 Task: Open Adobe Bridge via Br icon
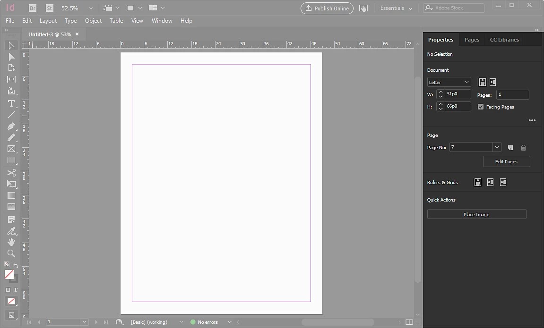pos(33,8)
